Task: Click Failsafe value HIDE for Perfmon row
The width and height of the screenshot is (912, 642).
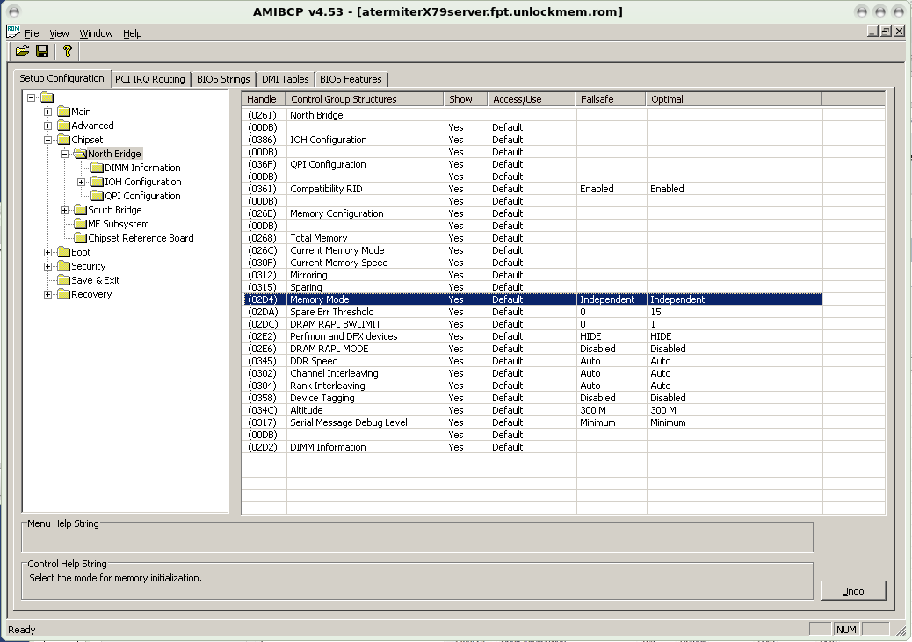Action: [590, 336]
